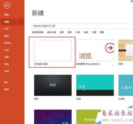Open the 欢迎使用 PowerPoint tour template
Viewport: 133px width, 124px height.
95,50
